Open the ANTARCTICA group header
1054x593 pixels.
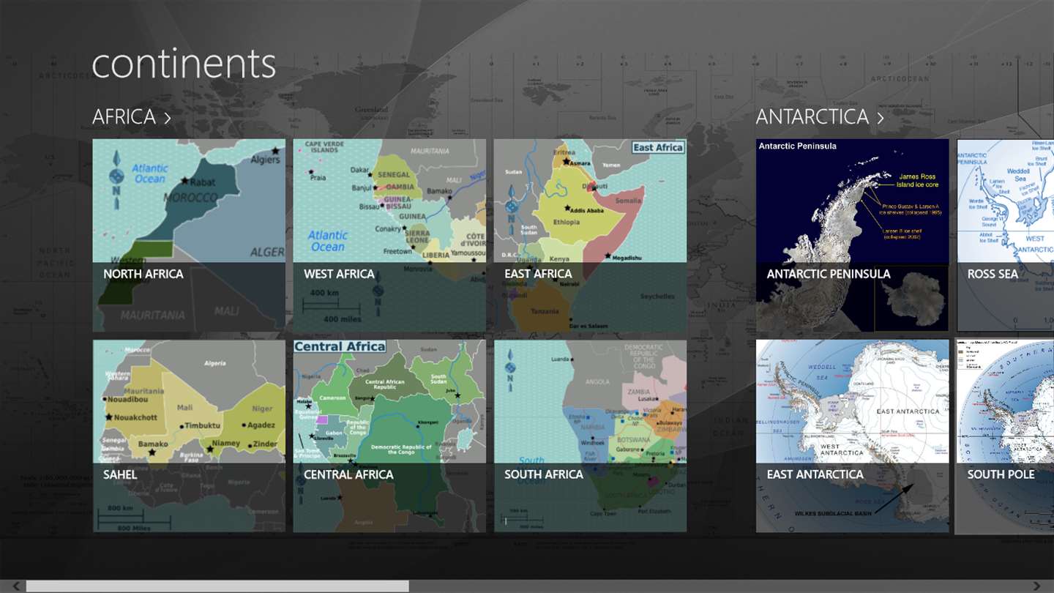[820, 116]
